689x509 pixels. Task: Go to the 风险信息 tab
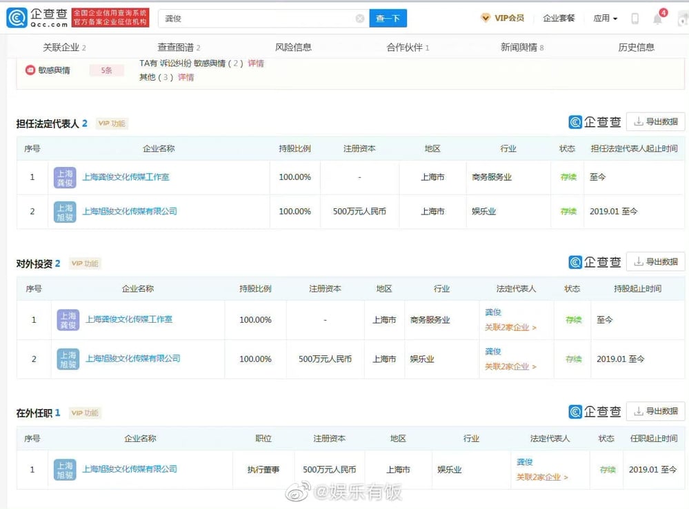pos(293,48)
